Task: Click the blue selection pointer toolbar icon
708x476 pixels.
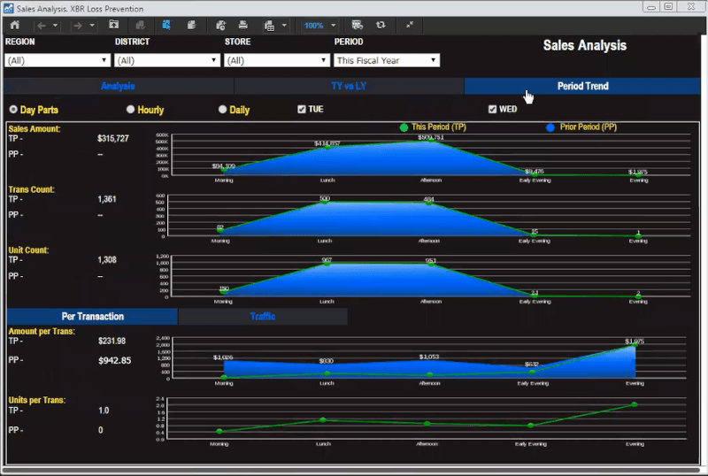Action: click(166, 26)
